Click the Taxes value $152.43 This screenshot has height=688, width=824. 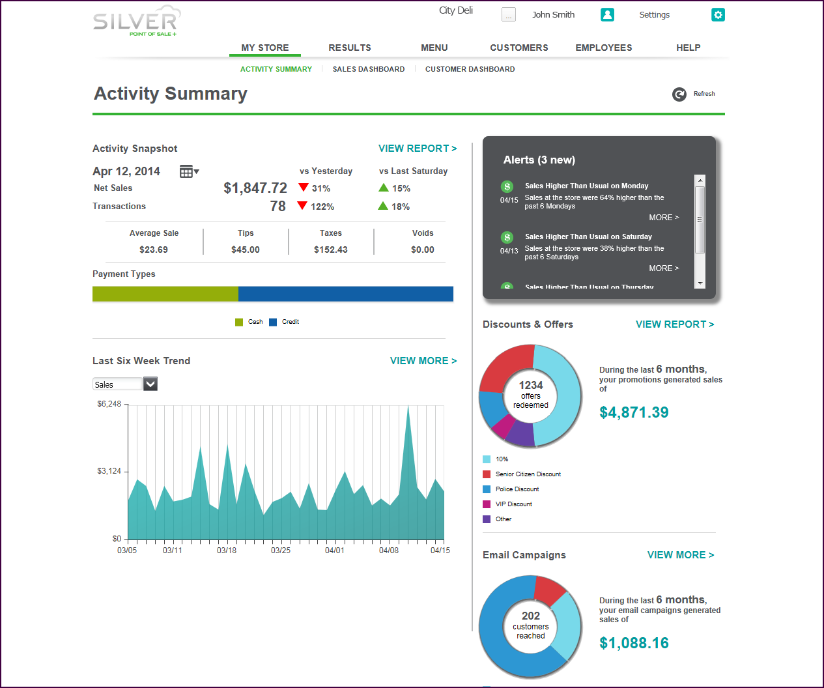click(x=331, y=250)
